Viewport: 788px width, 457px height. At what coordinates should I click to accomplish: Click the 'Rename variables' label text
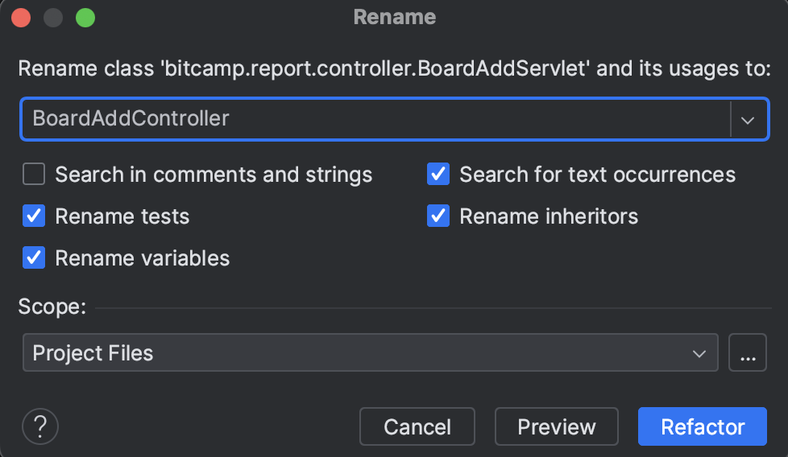click(x=142, y=258)
